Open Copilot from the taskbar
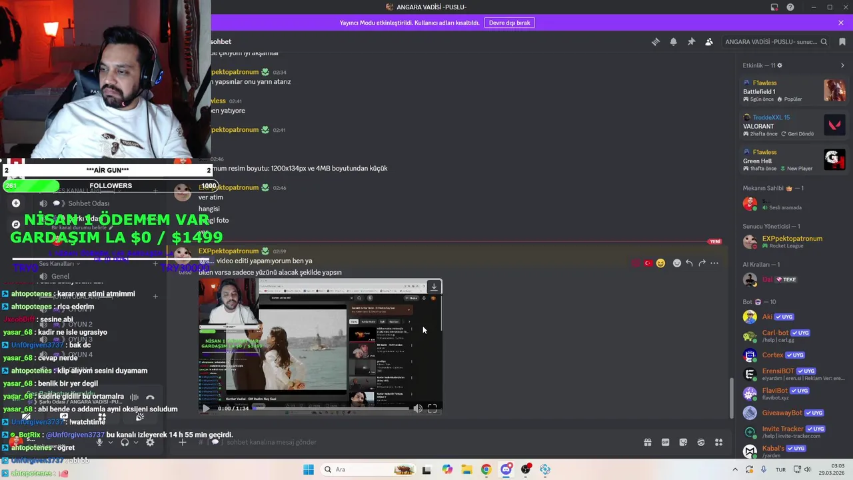 (x=447, y=469)
